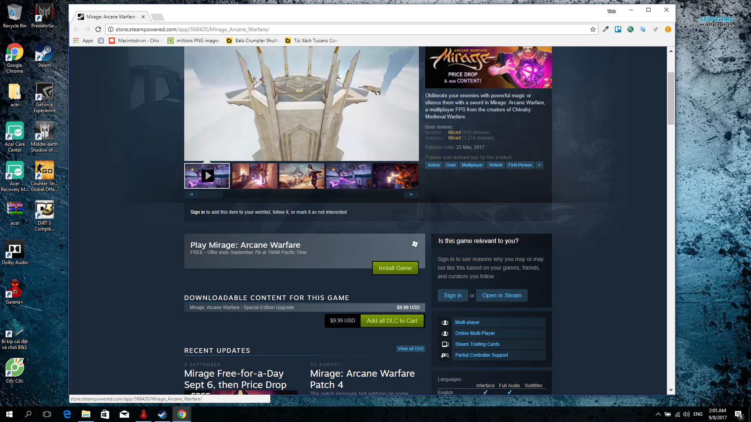Click the Trello extension icon in Chrome
The width and height of the screenshot is (751, 422).
click(618, 29)
